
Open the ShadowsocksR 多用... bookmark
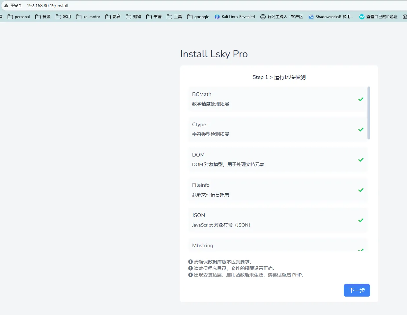coord(331,17)
